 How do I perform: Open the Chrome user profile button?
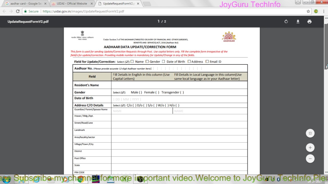(298, 2)
